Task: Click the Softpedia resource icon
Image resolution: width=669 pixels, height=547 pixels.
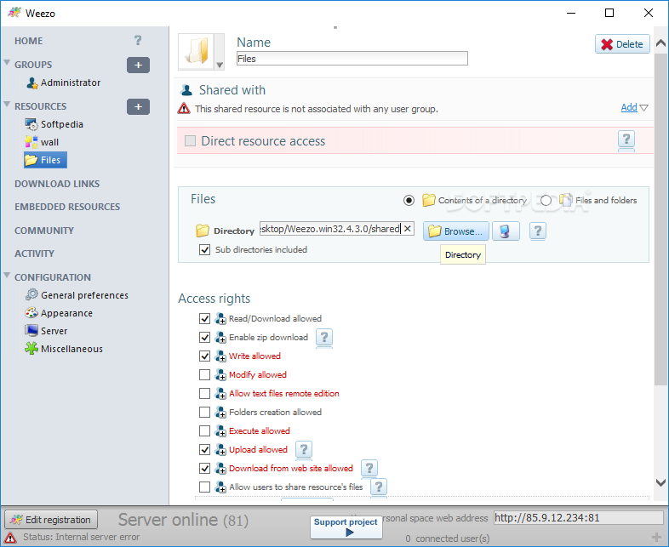Action: coord(31,124)
